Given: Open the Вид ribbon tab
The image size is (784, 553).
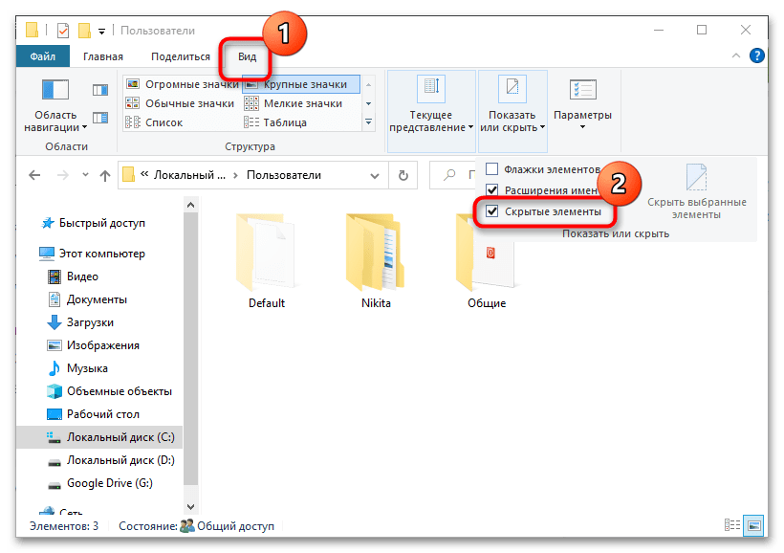Looking at the screenshot, I should [247, 56].
